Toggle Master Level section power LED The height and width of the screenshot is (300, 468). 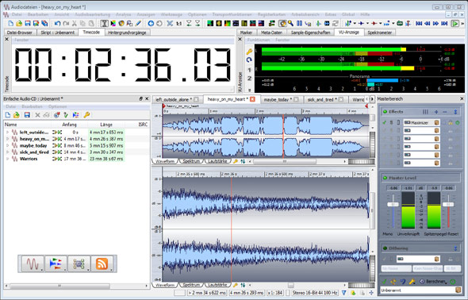[x=385, y=178]
